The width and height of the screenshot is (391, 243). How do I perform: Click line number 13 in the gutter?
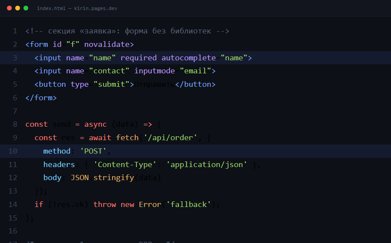(13, 191)
